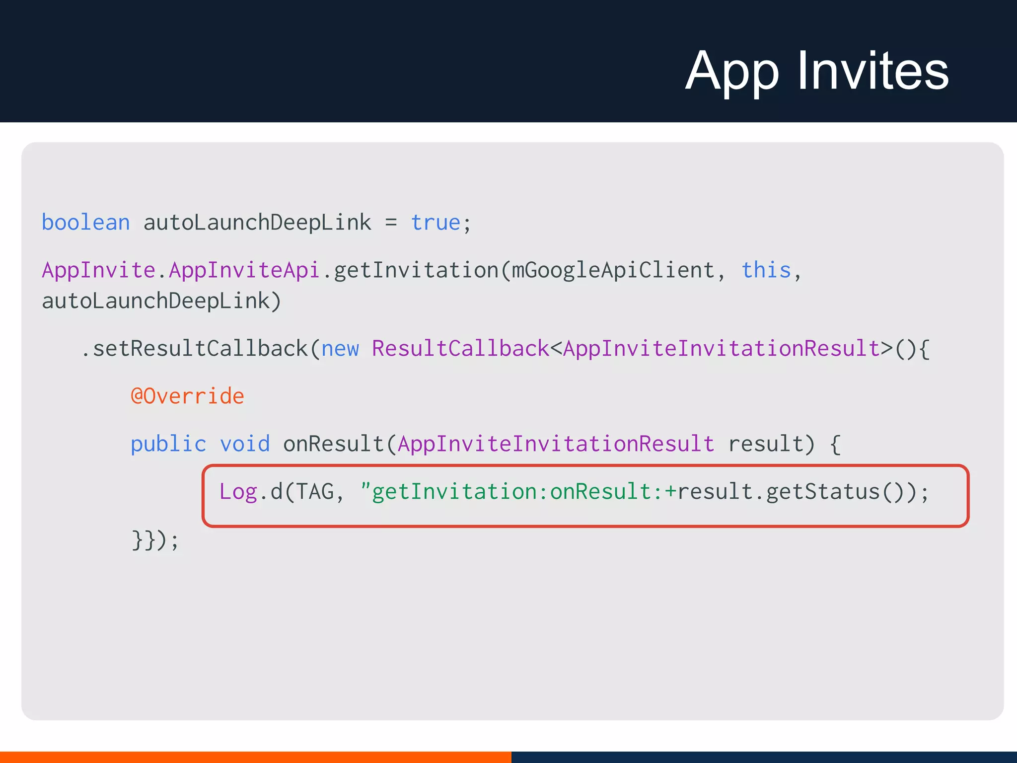Click the 'App Invites' slide title
The width and height of the screenshot is (1017, 763).
click(x=817, y=72)
